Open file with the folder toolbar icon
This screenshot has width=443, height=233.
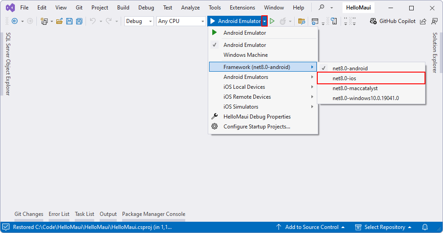click(59, 21)
